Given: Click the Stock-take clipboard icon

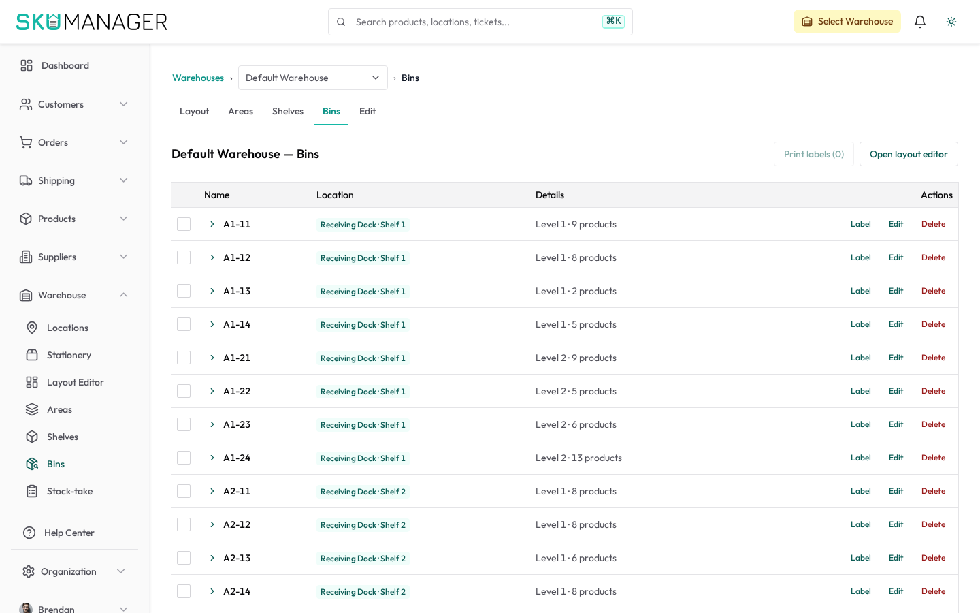Looking at the screenshot, I should tap(32, 491).
